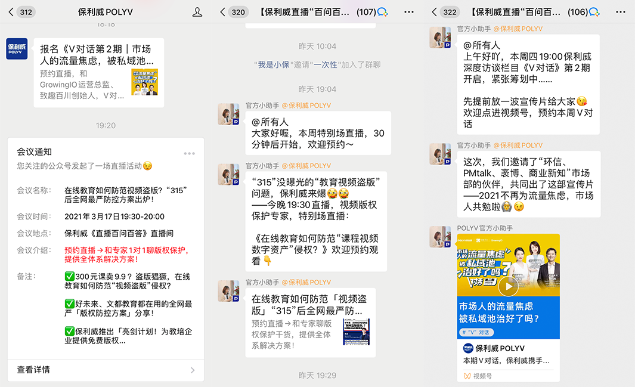
Task: Open the more options menu in the middle group chat
Action: click(408, 12)
